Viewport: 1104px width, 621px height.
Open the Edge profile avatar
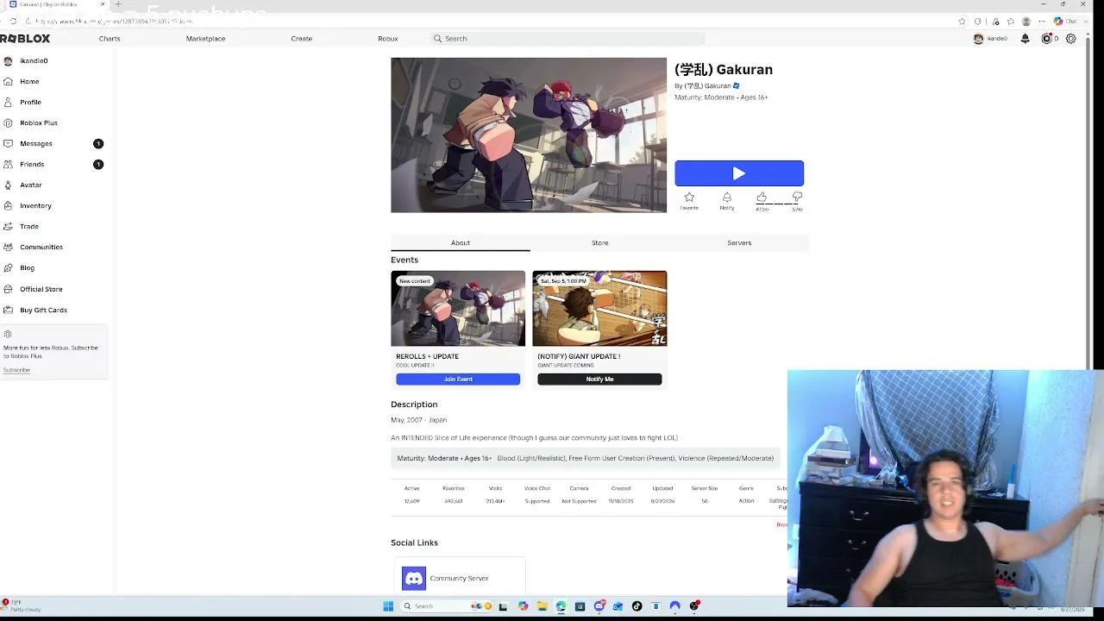(x=1026, y=21)
